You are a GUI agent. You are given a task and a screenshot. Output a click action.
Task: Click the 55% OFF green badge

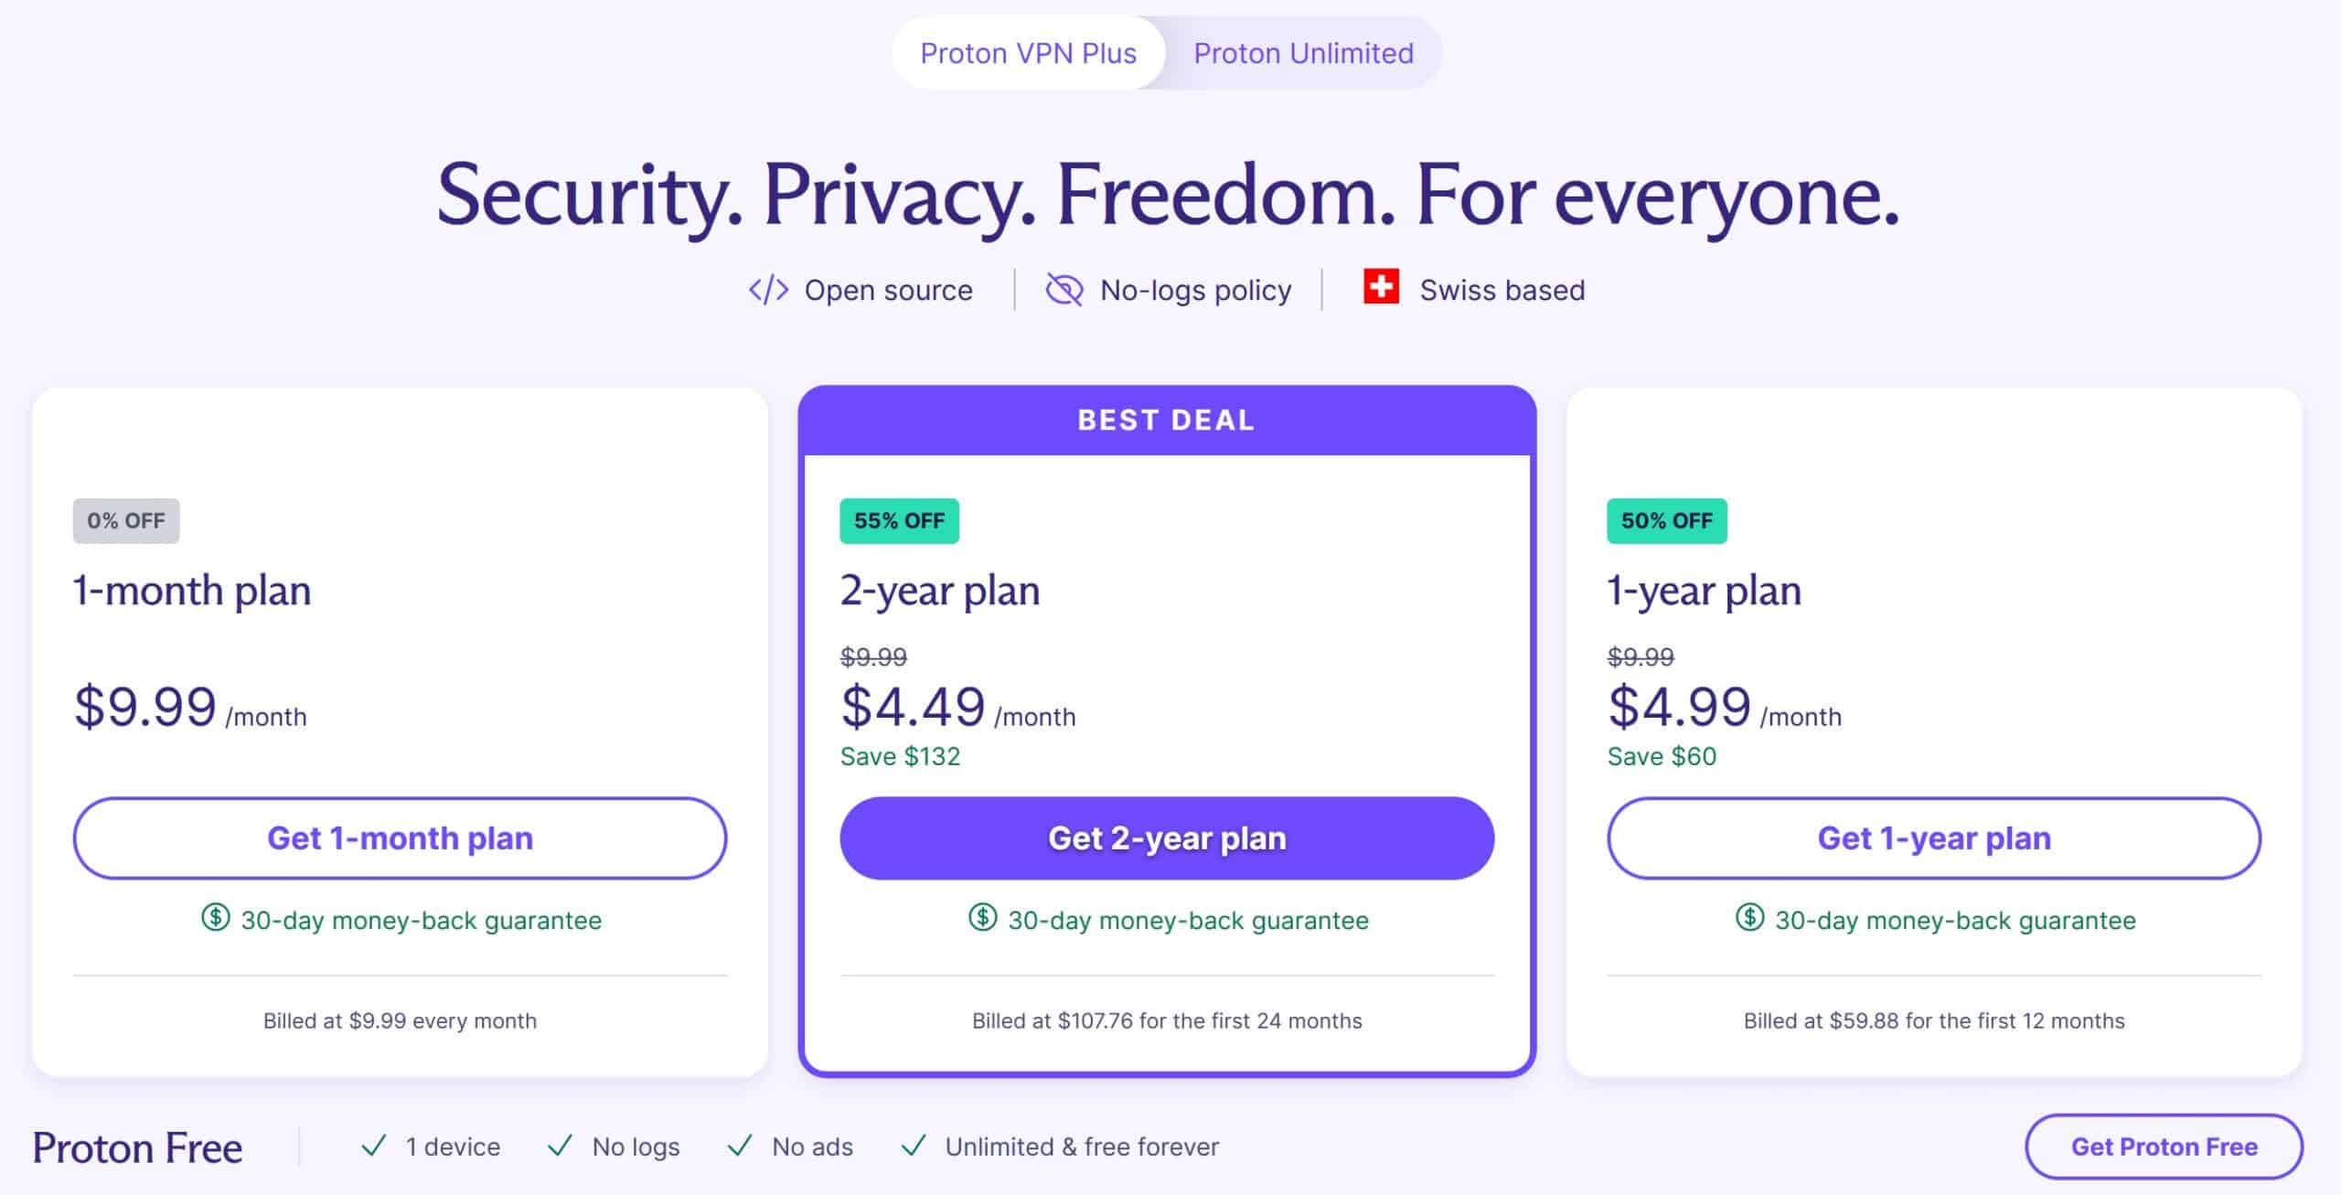900,521
